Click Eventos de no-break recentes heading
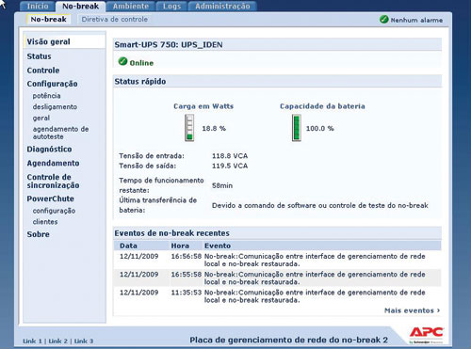 (x=171, y=233)
